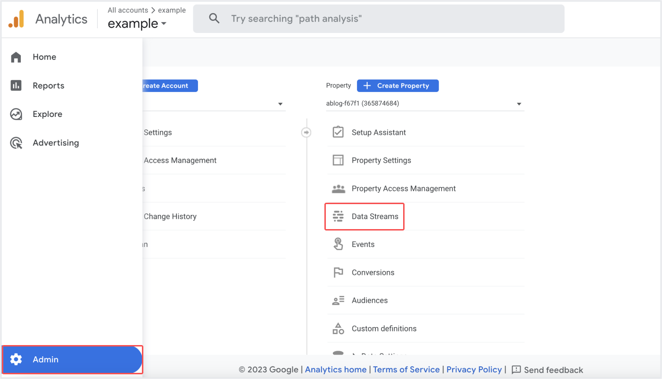662x379 pixels.
Task: Open Property Settings
Action: pyautogui.click(x=426, y=160)
